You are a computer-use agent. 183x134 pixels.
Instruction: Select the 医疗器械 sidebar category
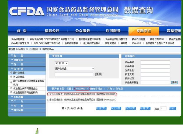(27, 97)
